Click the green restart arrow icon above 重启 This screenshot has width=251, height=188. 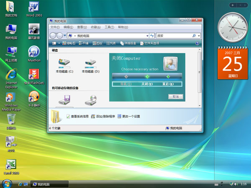point(168,76)
